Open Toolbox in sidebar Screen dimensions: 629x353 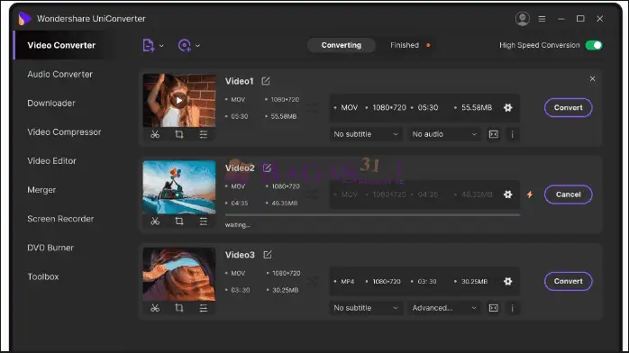click(43, 276)
